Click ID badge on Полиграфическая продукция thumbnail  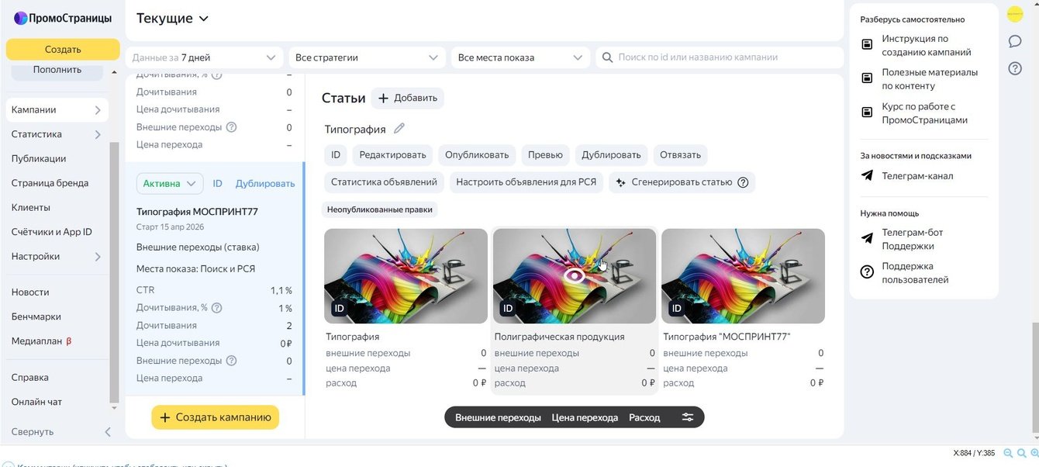click(x=508, y=309)
